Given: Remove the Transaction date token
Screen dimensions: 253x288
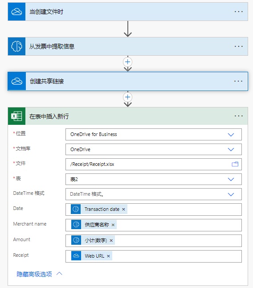Looking at the screenshot, I should coord(123,210).
